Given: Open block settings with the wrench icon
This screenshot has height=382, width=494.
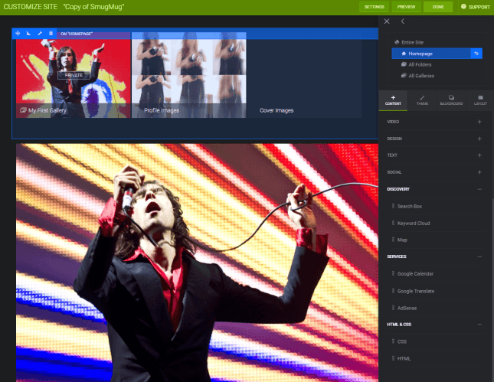Looking at the screenshot, I should (x=40, y=34).
